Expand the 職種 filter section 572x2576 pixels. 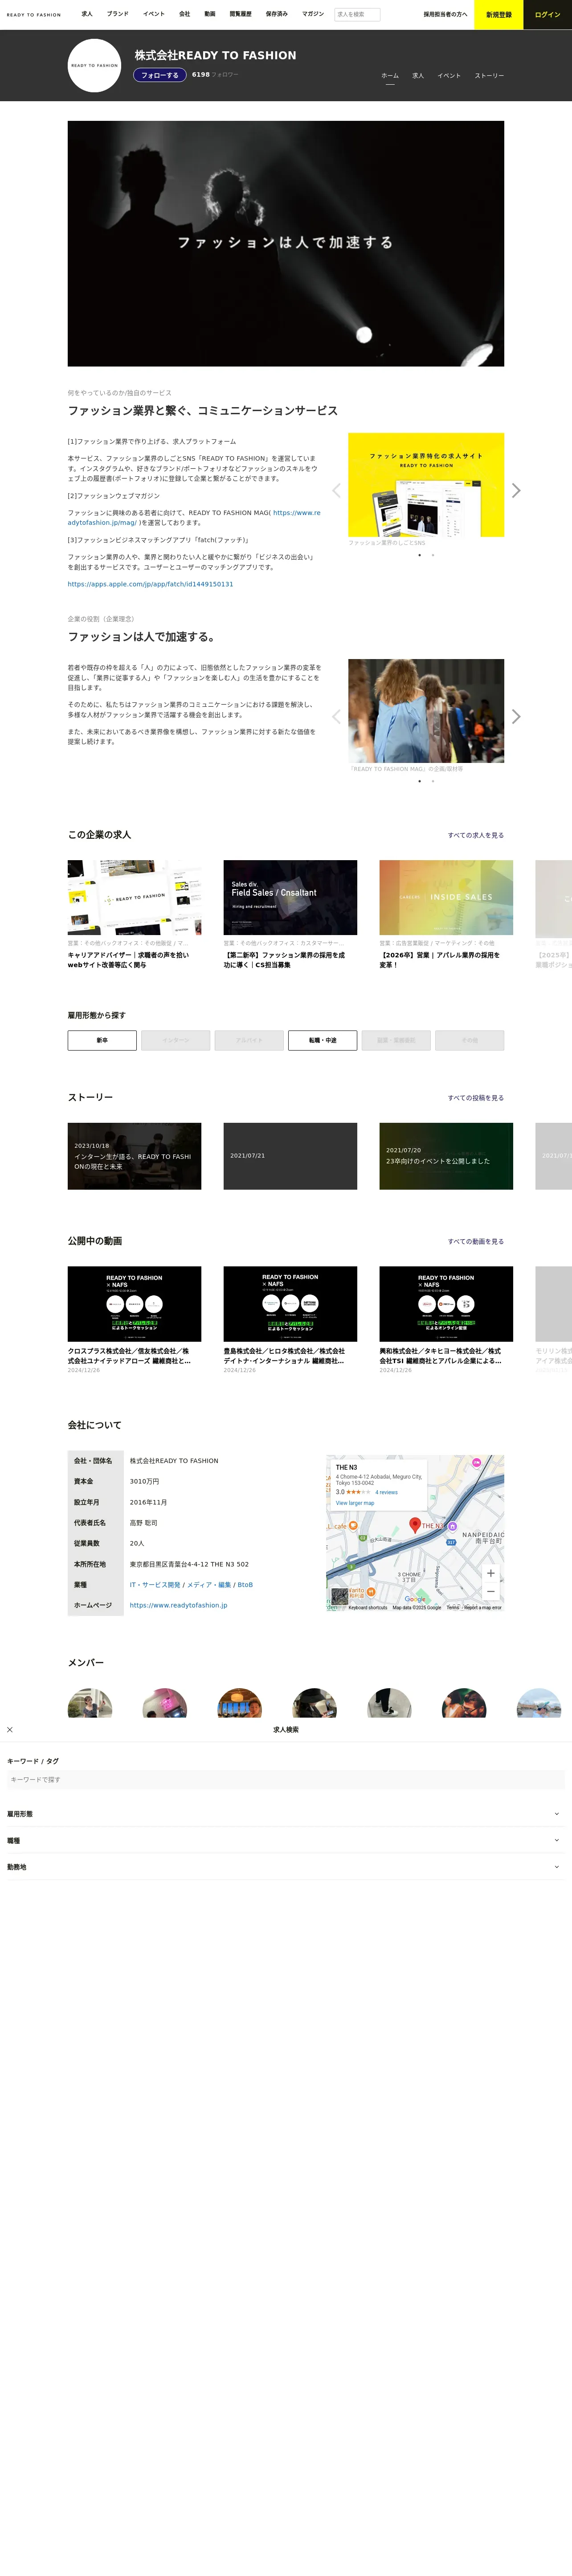(286, 1840)
